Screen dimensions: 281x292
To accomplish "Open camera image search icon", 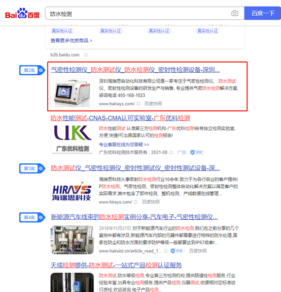I will pos(235,13).
